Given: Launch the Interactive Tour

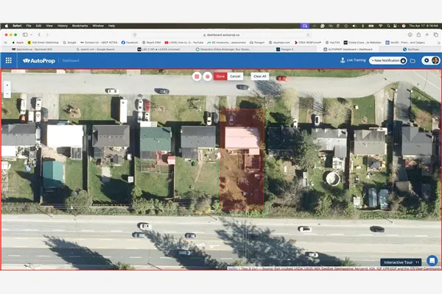Looking at the screenshot, I should point(400,262).
